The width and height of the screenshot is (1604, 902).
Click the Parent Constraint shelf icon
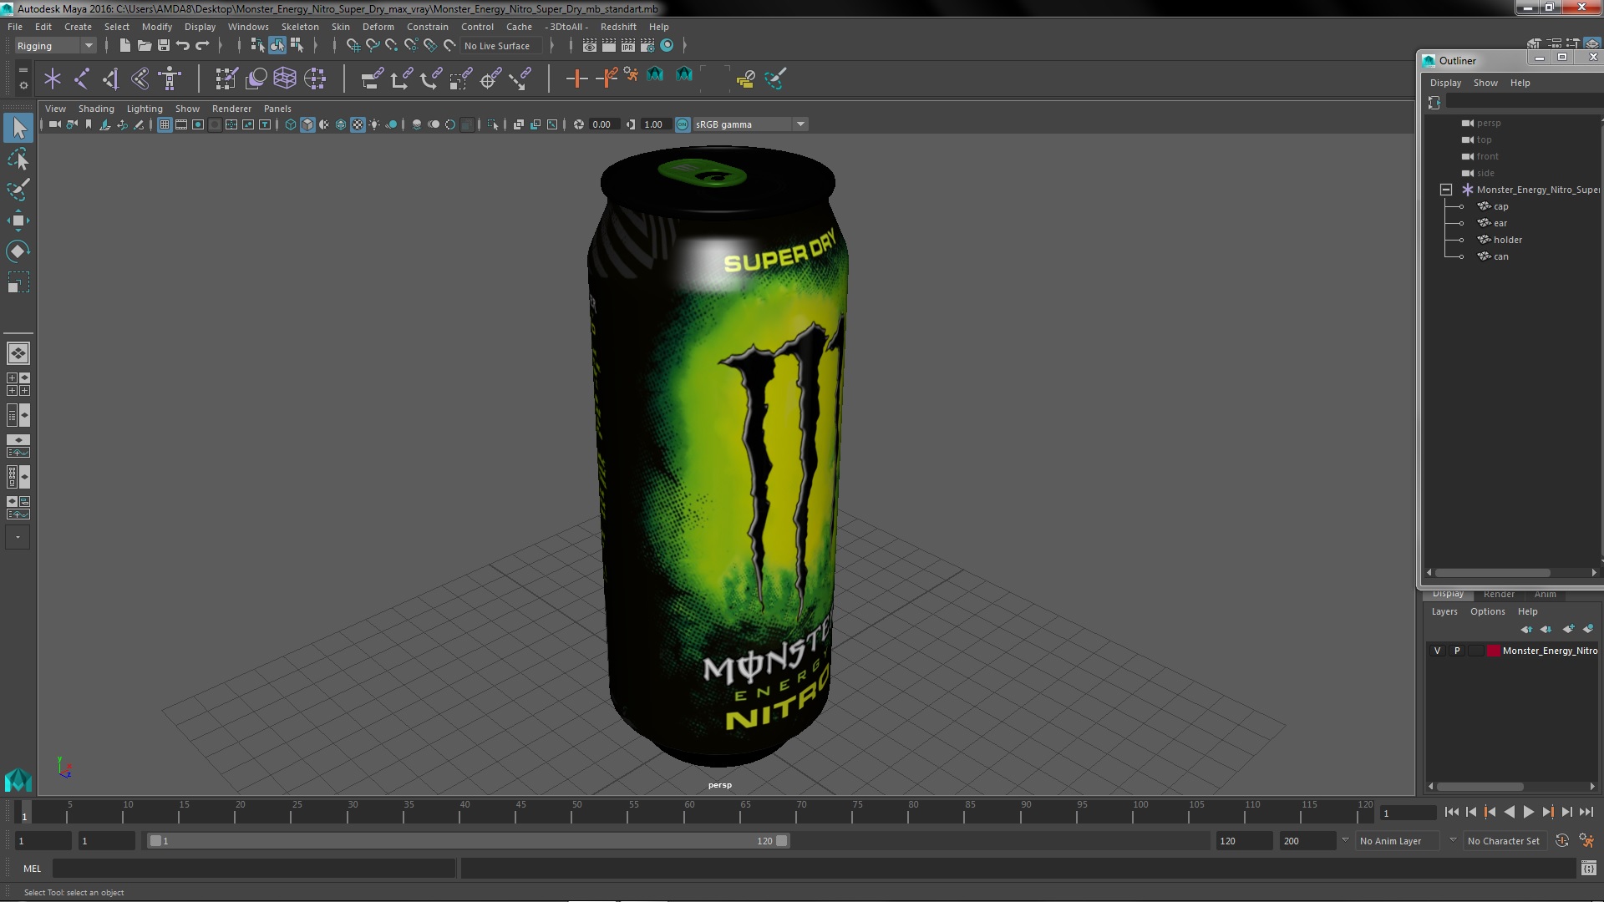click(372, 79)
